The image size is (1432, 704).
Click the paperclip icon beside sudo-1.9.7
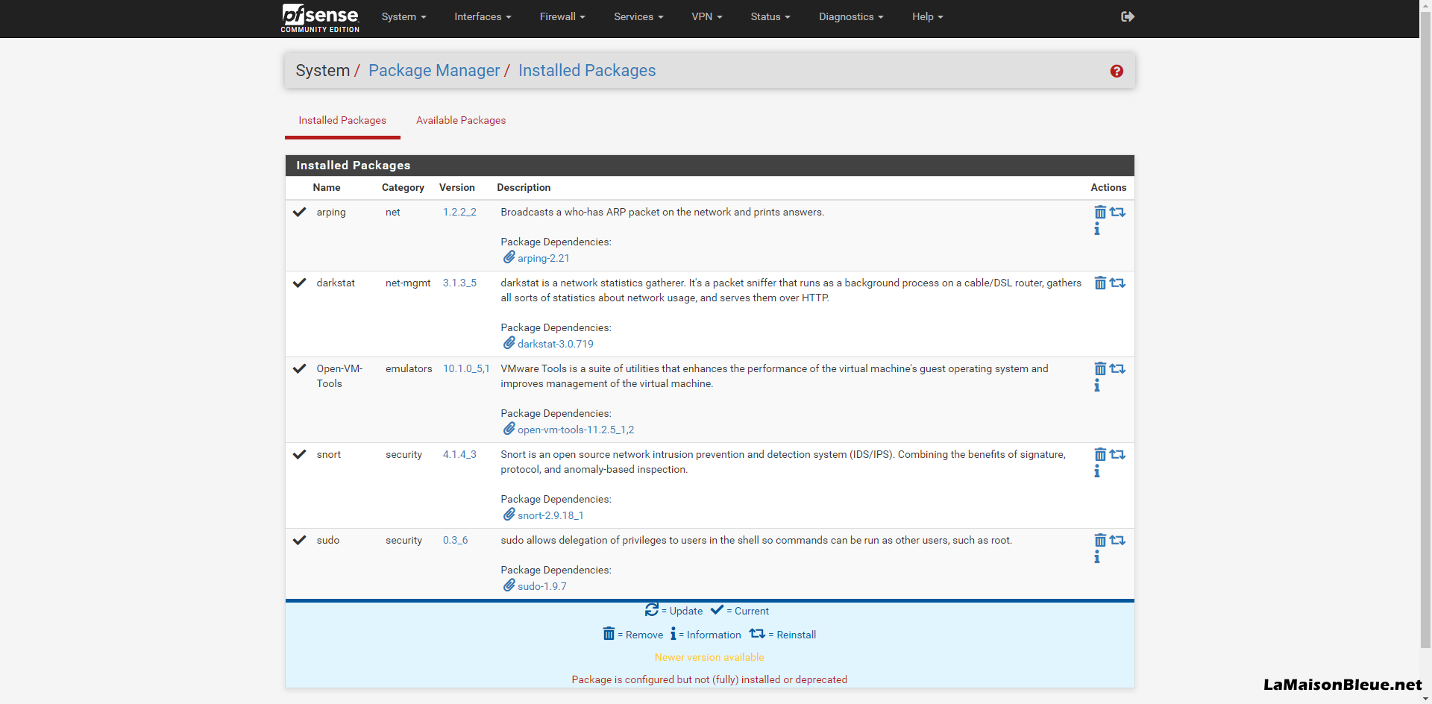point(509,585)
